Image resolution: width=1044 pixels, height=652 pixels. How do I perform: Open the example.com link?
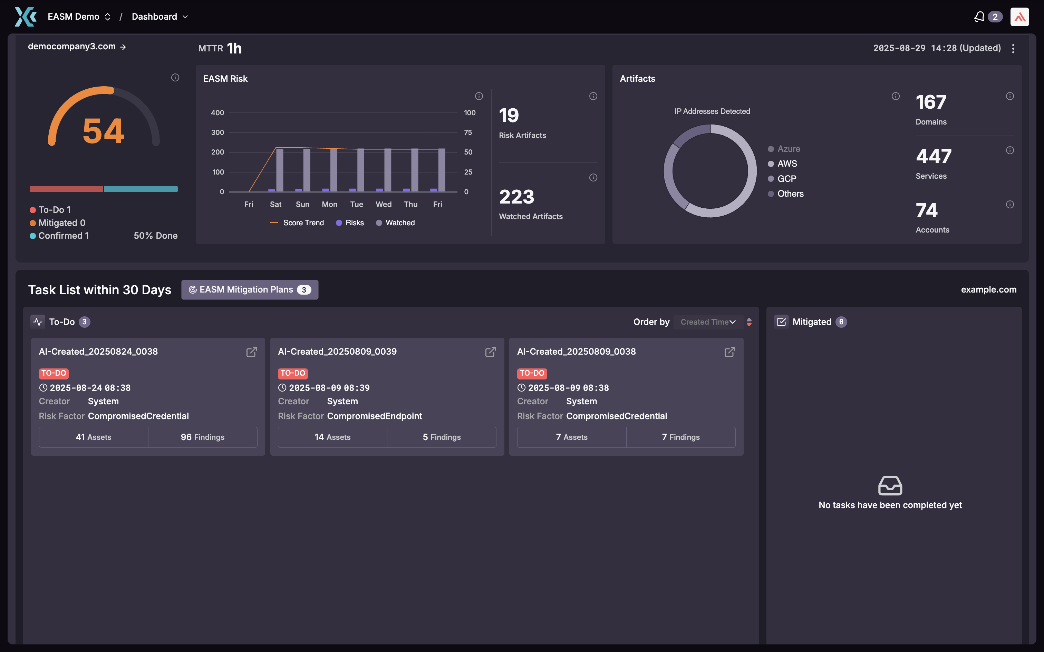pos(989,289)
